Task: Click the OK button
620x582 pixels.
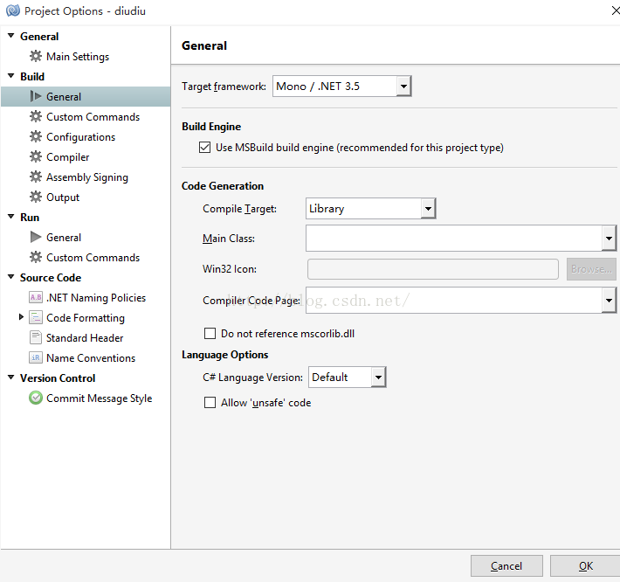Action: (x=585, y=565)
